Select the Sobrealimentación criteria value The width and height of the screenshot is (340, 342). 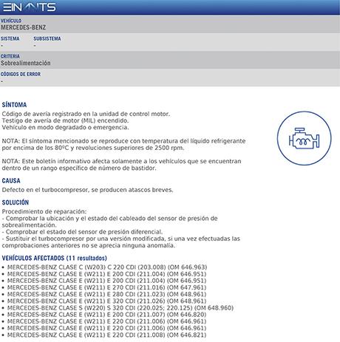[x=25, y=63]
